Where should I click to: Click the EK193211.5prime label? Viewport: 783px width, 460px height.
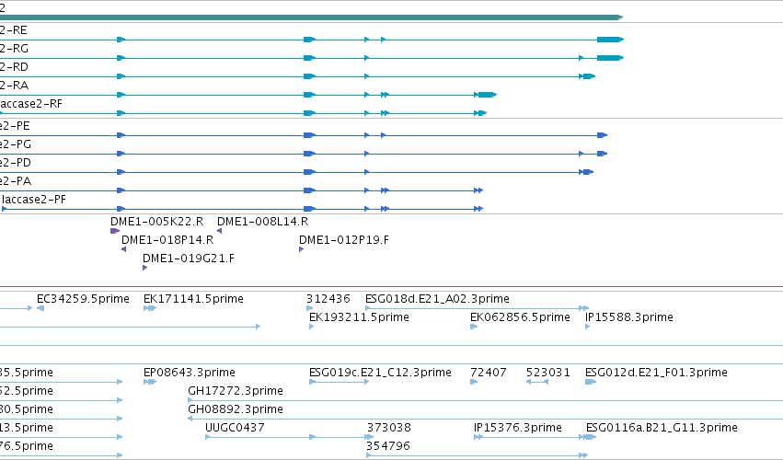359,317
